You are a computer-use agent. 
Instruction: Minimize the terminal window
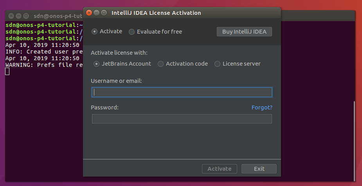coord(19,16)
